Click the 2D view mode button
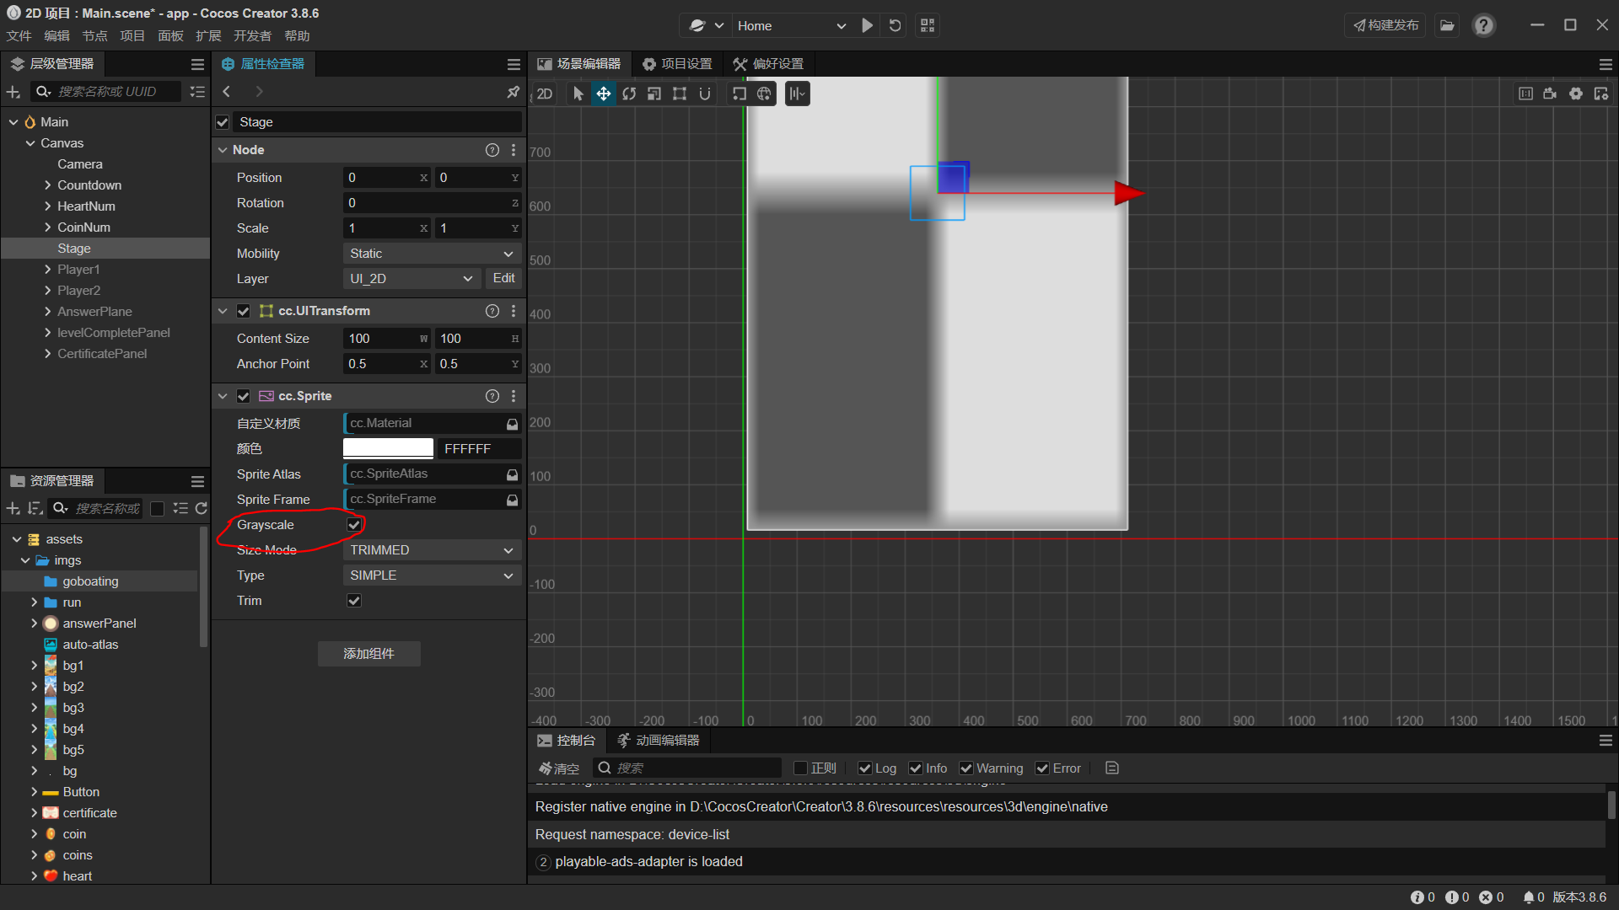This screenshot has height=910, width=1619. coord(545,94)
